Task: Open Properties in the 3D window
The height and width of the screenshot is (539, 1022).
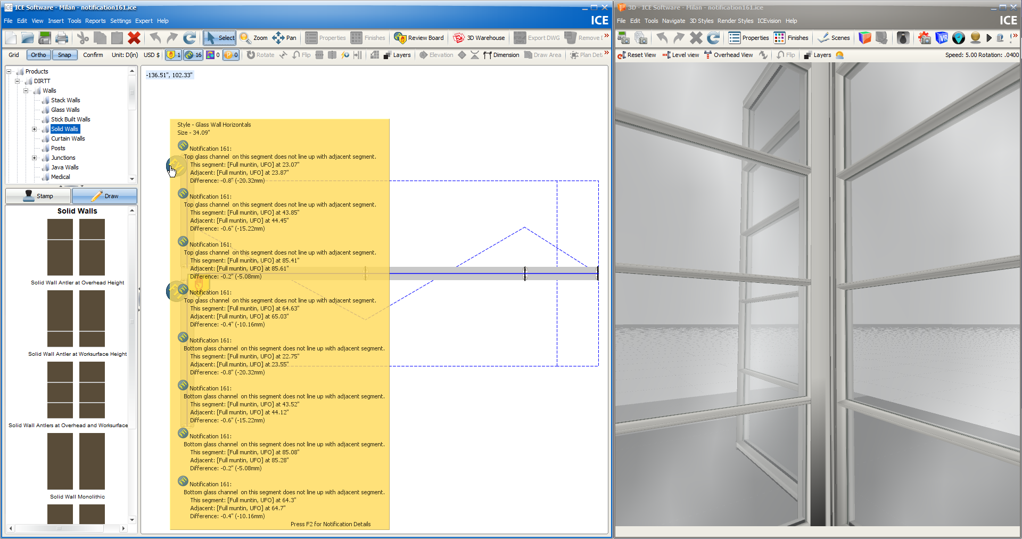Action: coord(749,38)
